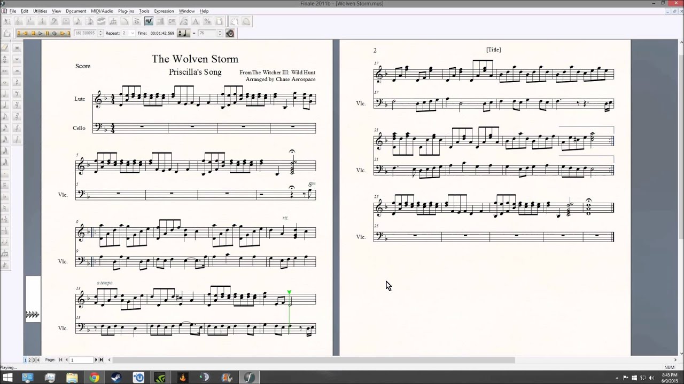The image size is (684, 384).
Task: Select the Smart Shape slur tool
Action: pos(125,21)
